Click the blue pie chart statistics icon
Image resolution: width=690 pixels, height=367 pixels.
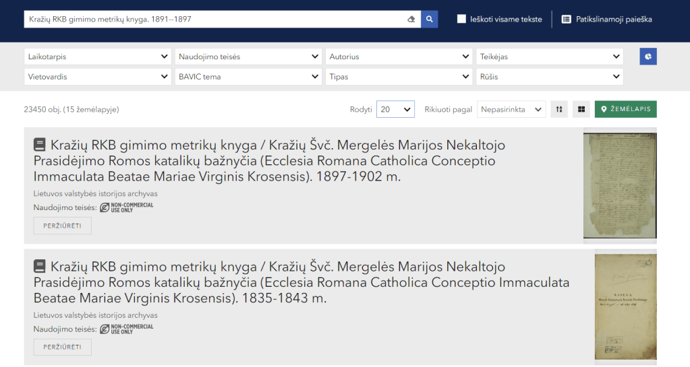tap(648, 57)
